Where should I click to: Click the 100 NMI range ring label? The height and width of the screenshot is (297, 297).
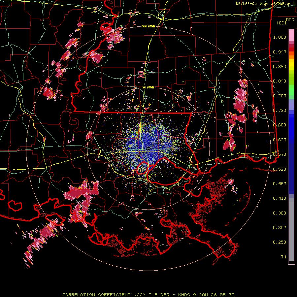pos(148,26)
